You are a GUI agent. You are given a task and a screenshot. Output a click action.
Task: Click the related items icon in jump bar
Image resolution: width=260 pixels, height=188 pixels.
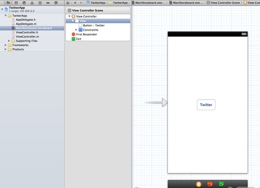click(x=68, y=3)
